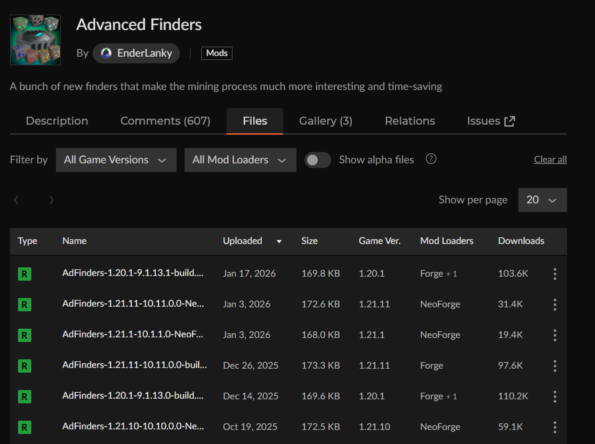Expand the All Mod Loaders dropdown

pos(240,160)
